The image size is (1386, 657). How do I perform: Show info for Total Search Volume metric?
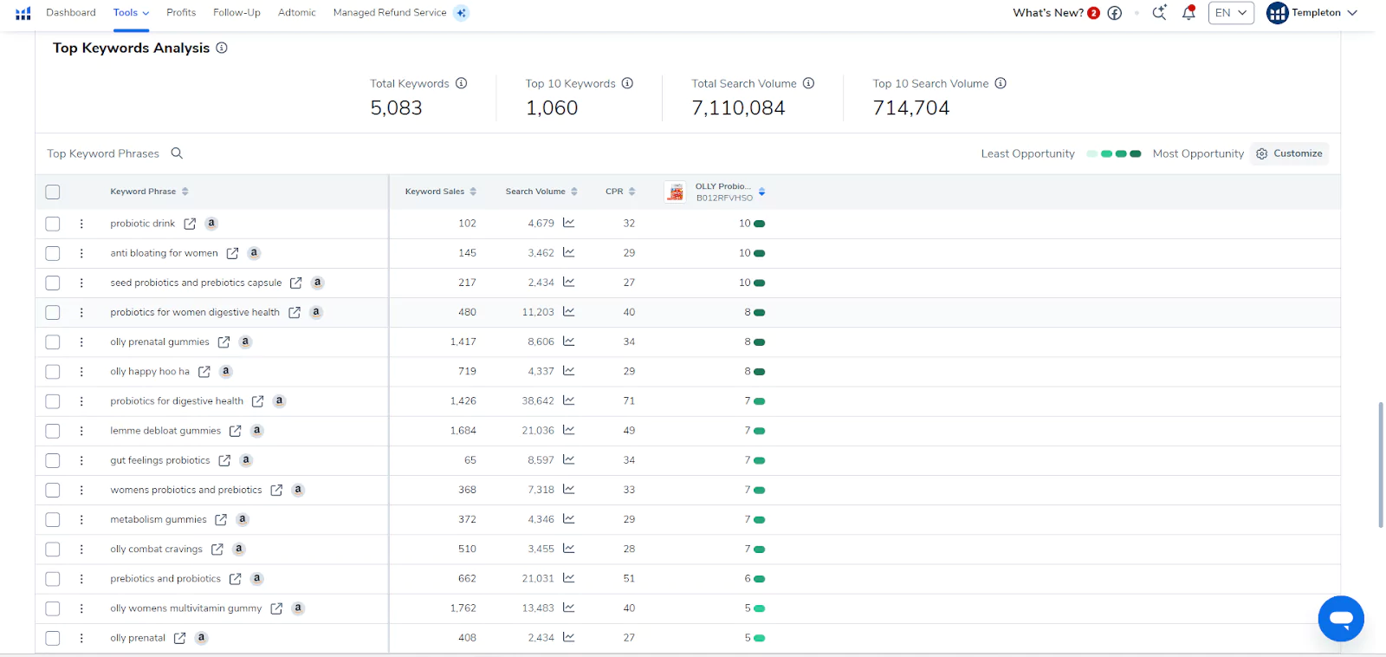[808, 83]
